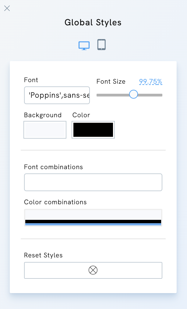This screenshot has height=309, width=187.
Task: Adjust the Font Size slider handle
Action: (x=133, y=95)
